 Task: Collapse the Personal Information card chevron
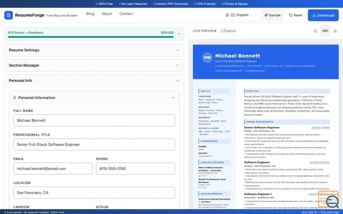(x=173, y=98)
